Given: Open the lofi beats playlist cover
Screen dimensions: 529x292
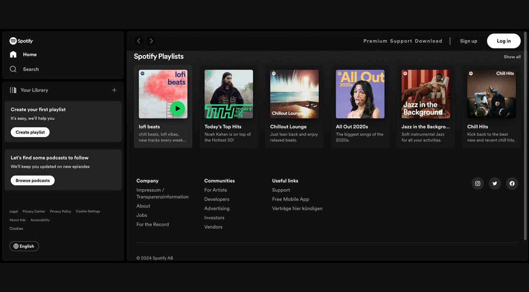Looking at the screenshot, I should point(163,94).
